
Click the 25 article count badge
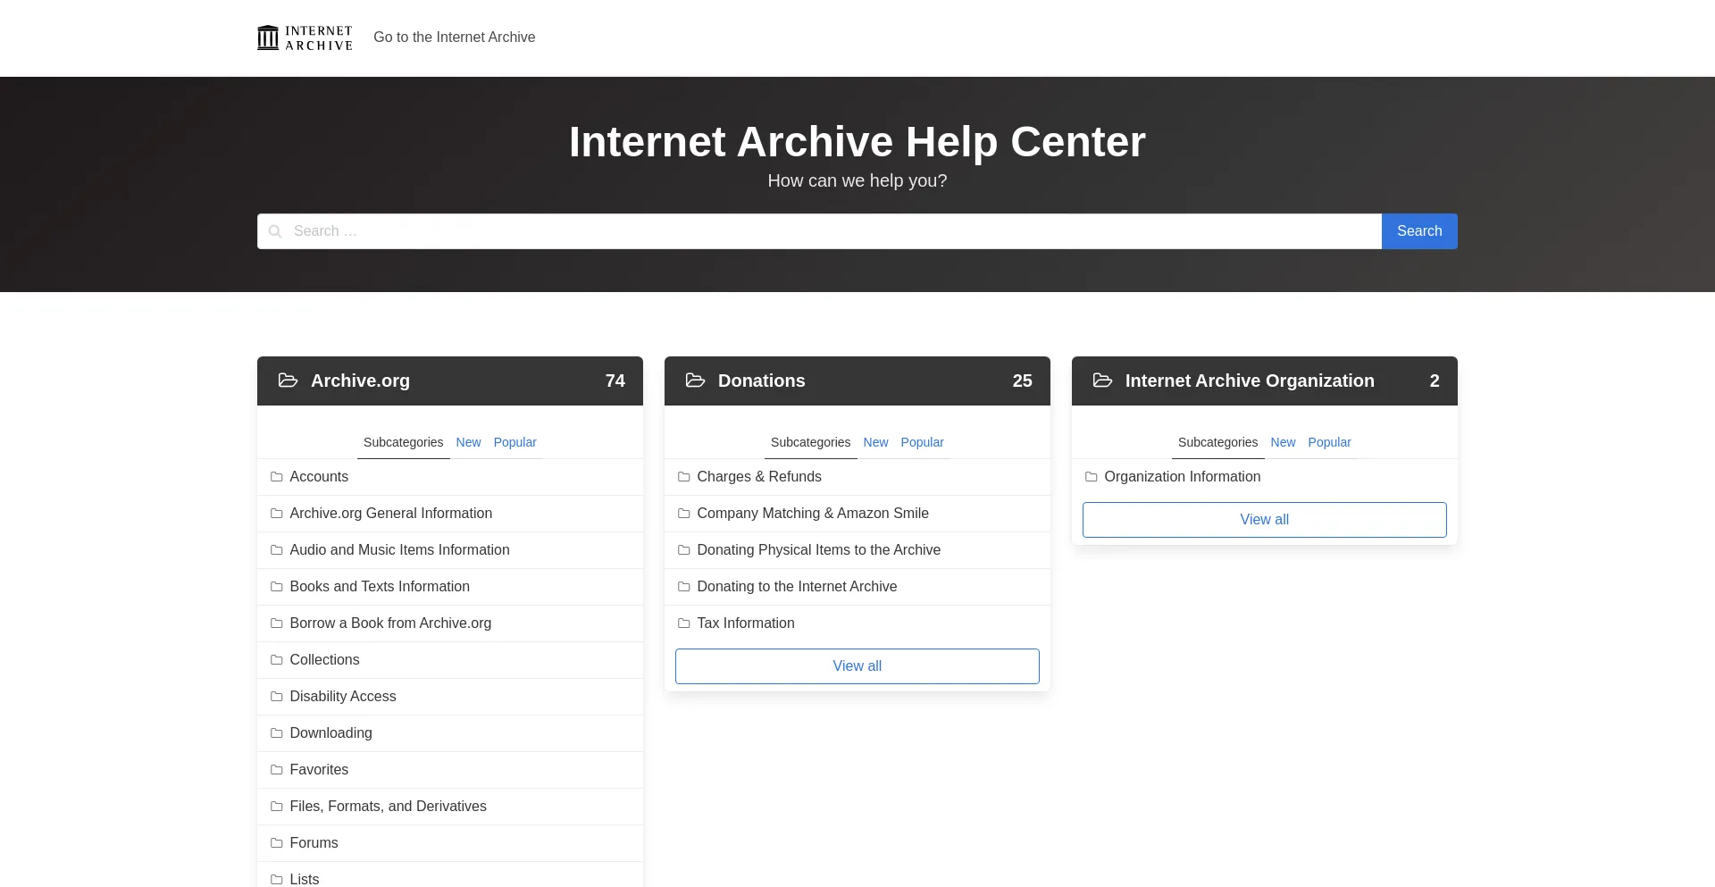click(1023, 381)
